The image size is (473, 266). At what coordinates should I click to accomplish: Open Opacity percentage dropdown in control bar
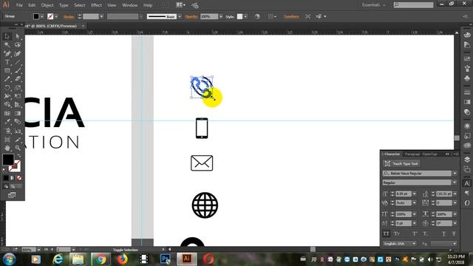pos(221,16)
